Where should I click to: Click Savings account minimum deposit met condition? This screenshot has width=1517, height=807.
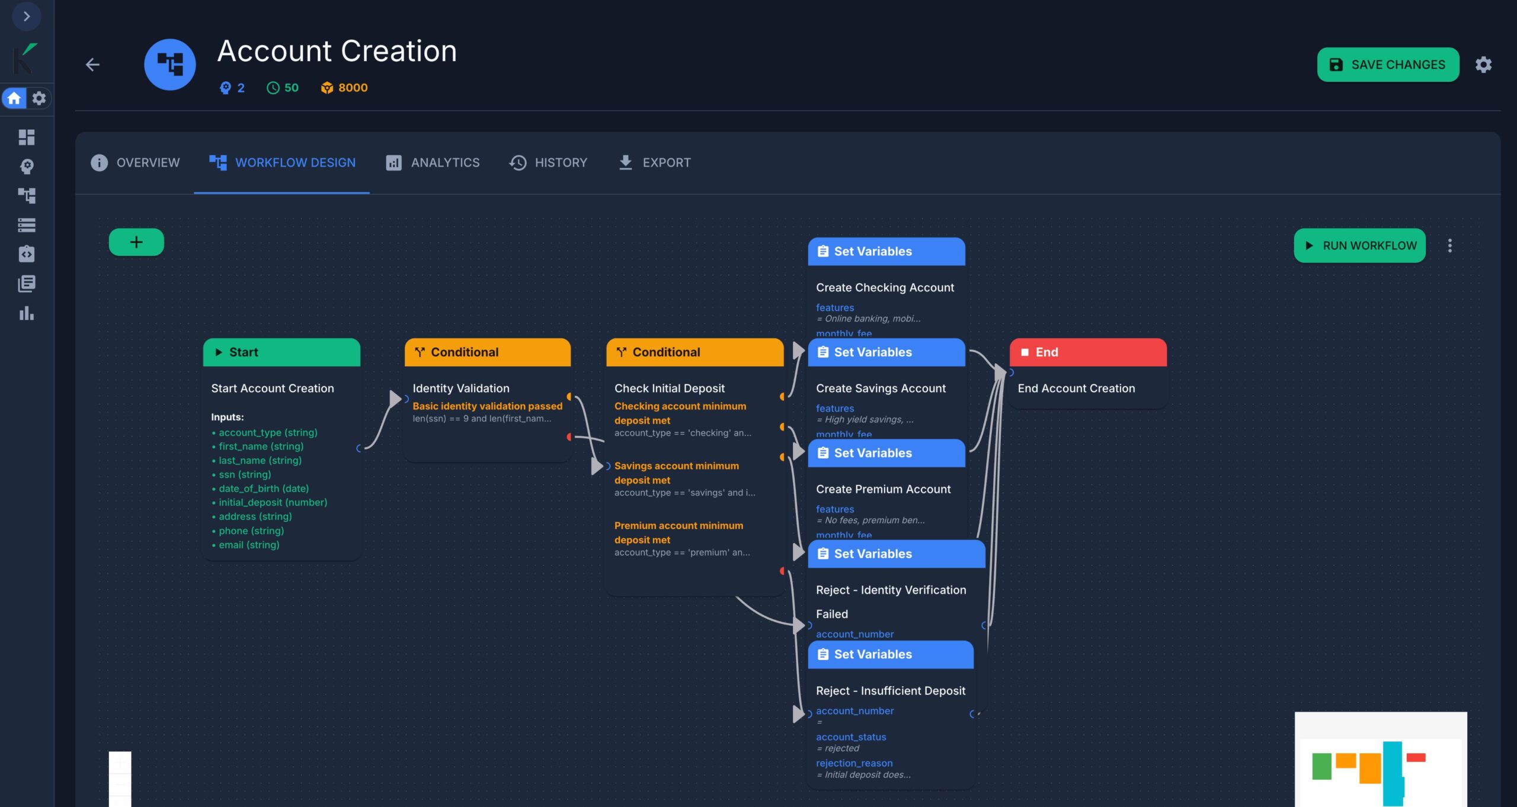point(676,473)
